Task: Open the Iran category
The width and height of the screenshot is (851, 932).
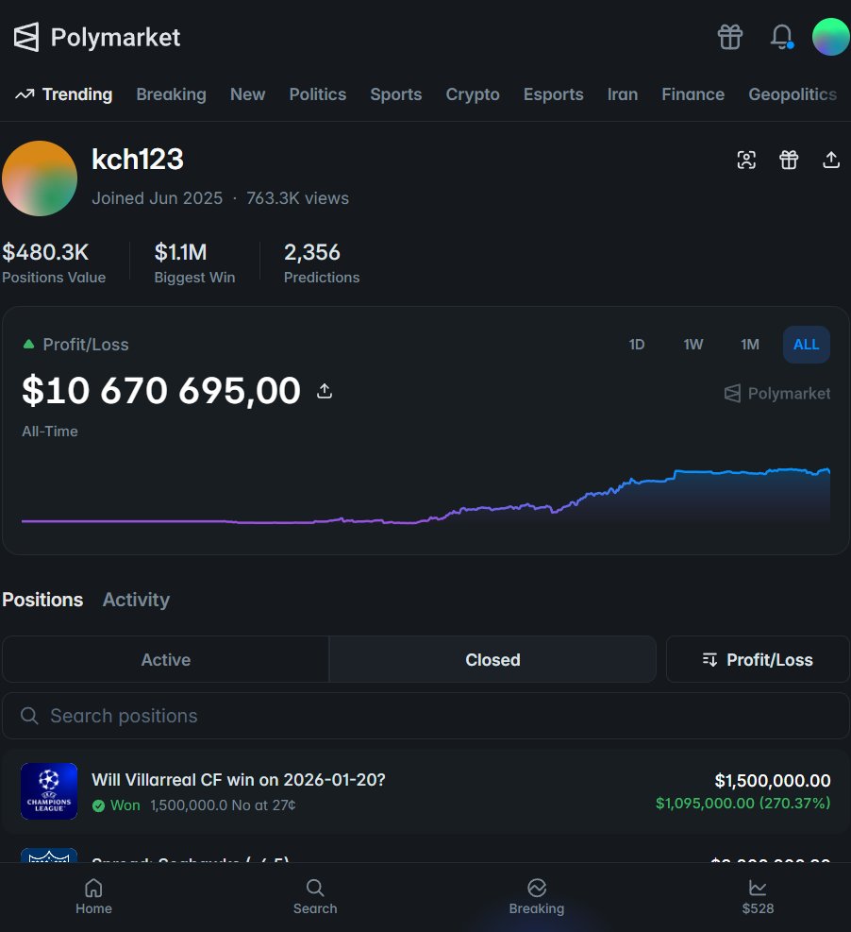Action: (623, 94)
